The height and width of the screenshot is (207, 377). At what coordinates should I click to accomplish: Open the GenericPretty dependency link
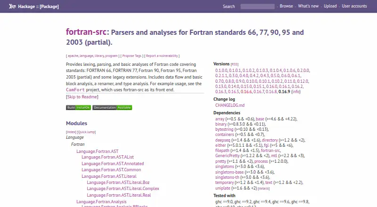tap(228, 156)
